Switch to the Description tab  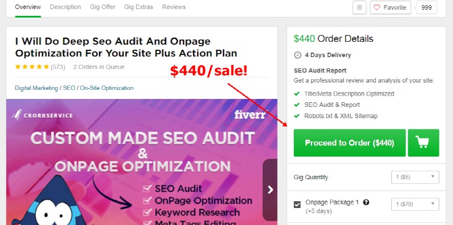pos(65,7)
